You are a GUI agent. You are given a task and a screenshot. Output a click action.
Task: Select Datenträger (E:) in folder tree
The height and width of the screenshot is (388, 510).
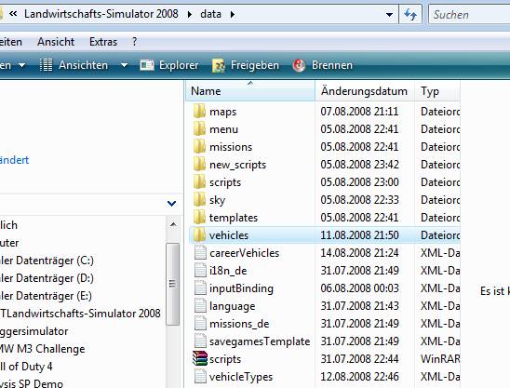point(47,296)
